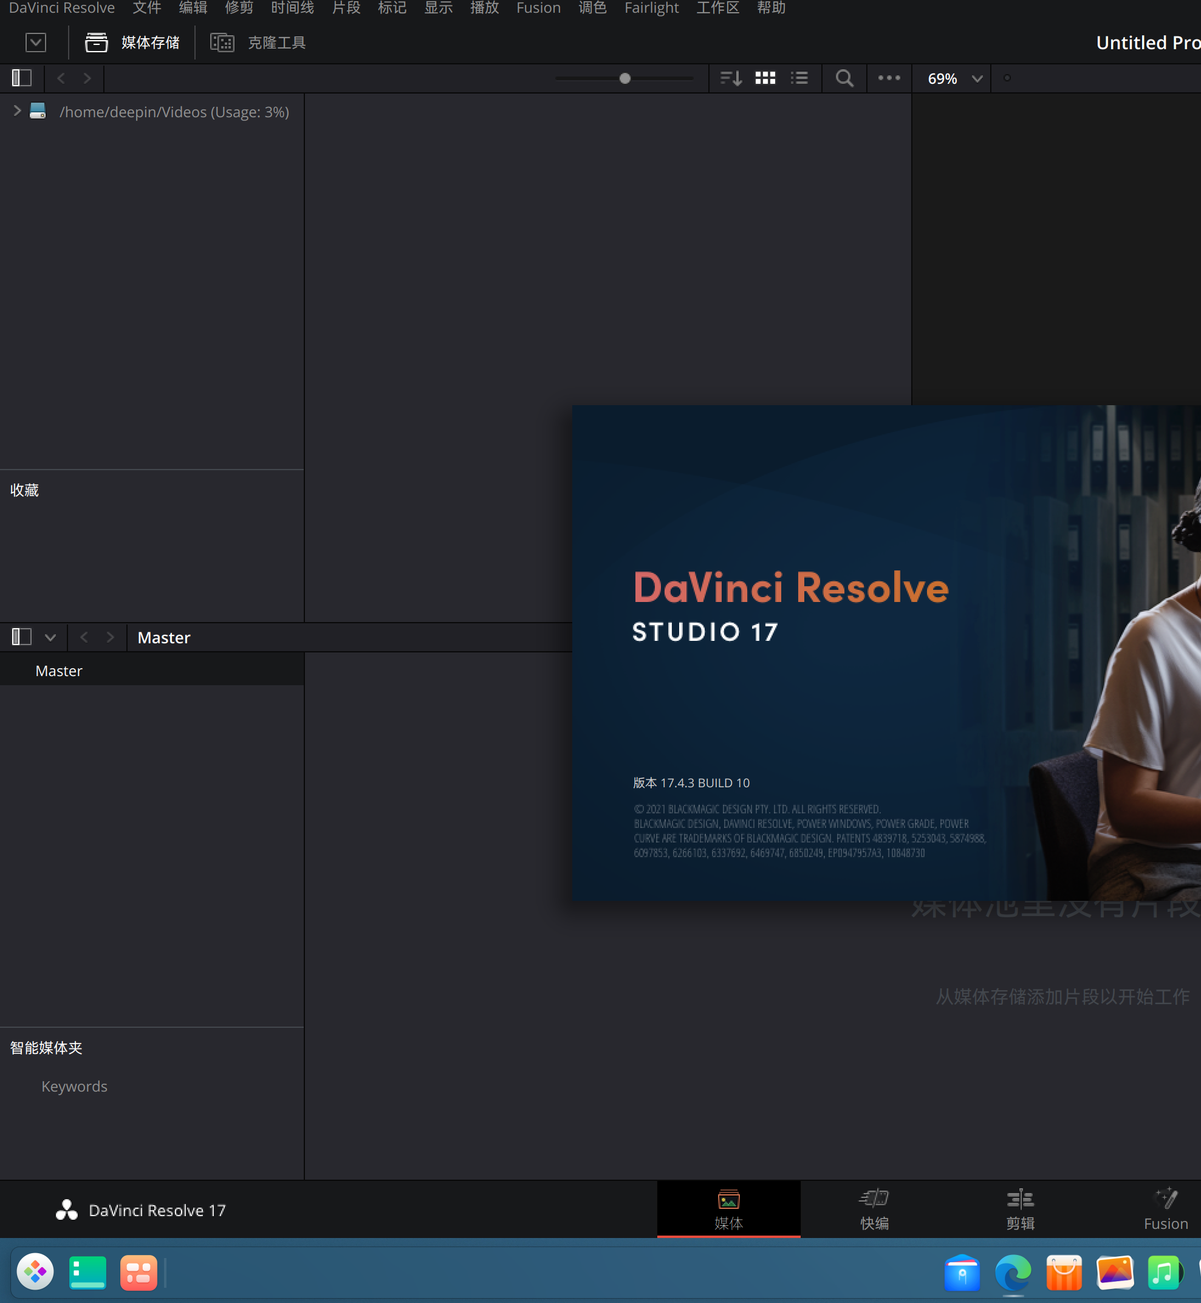Select the Master bin in list
Viewport: 1201px width, 1303px height.
(x=59, y=671)
